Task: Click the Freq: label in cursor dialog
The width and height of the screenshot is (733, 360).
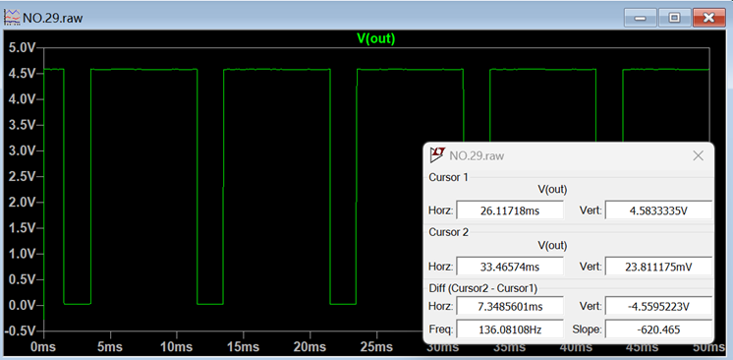Action: (x=441, y=330)
